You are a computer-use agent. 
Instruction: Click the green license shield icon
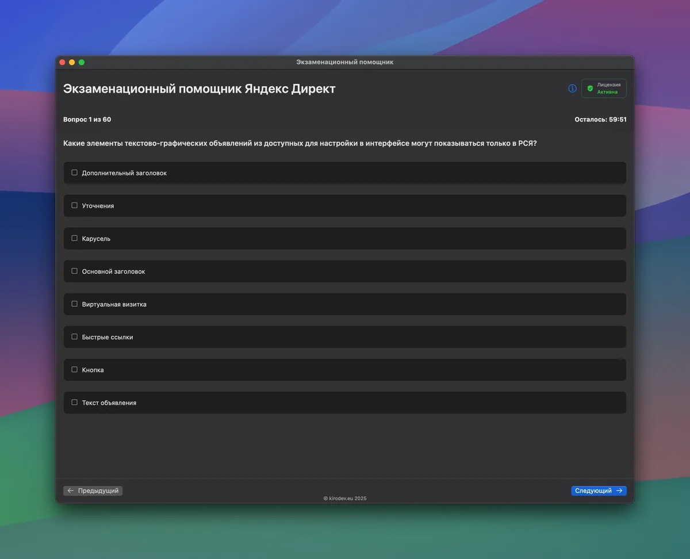coord(590,89)
